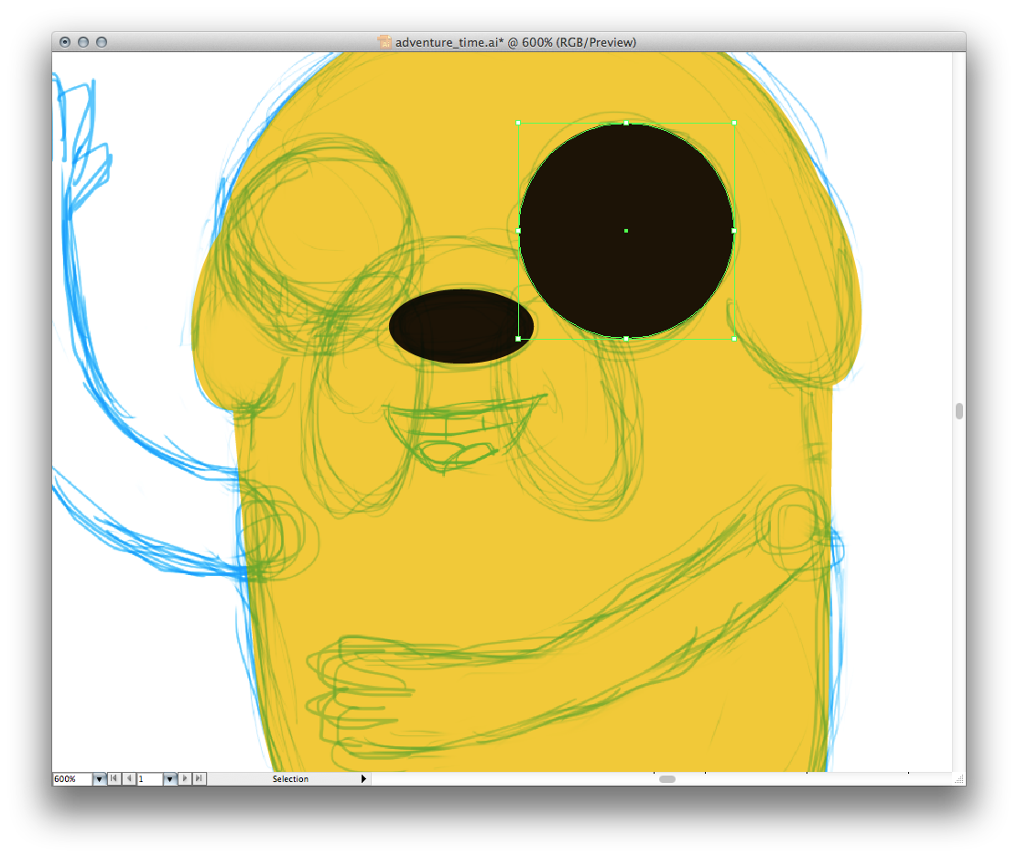1018x858 pixels.
Task: Jump to the last artboard
Action: pyautogui.click(x=200, y=779)
